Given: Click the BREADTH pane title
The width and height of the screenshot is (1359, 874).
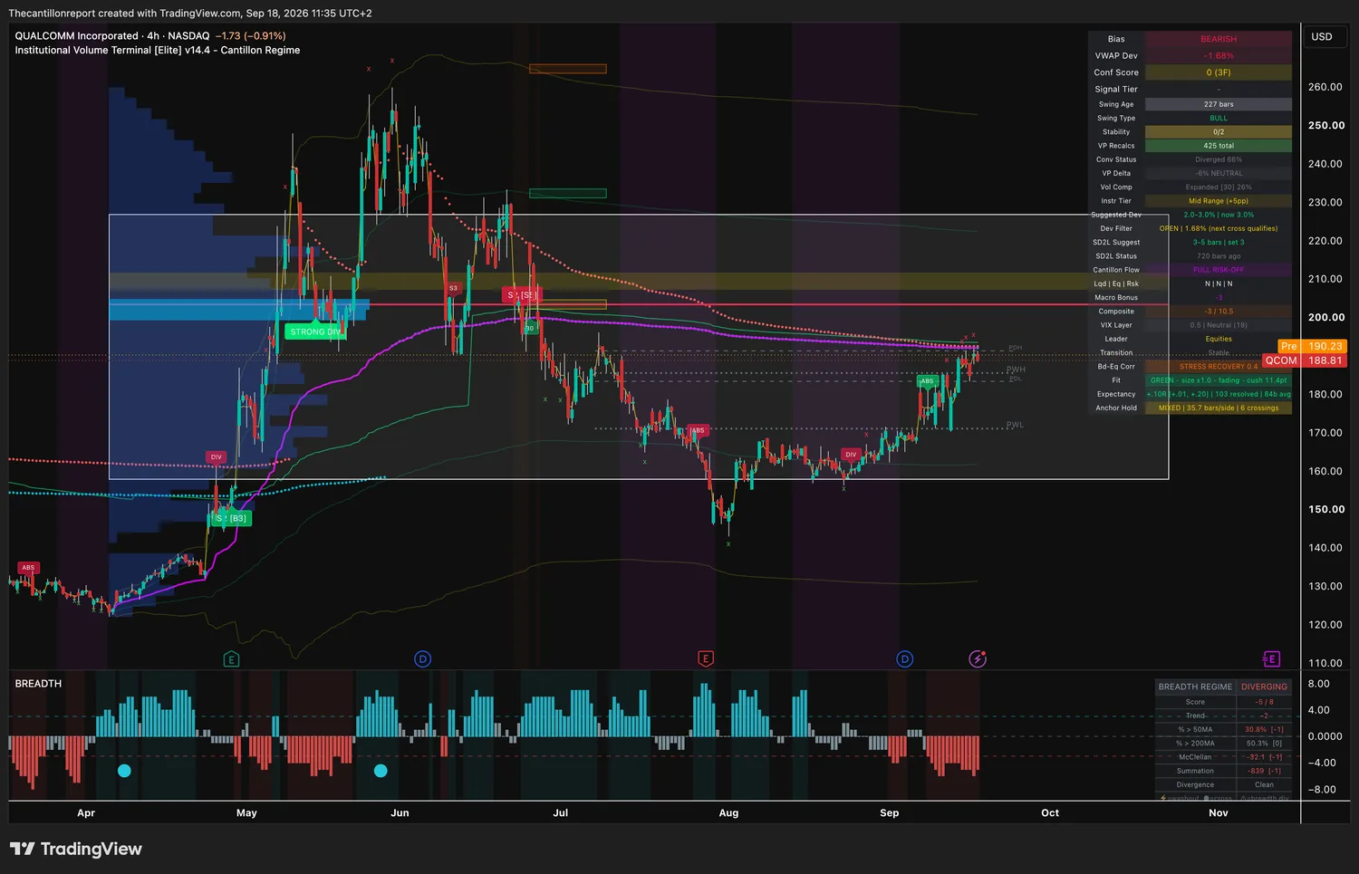Looking at the screenshot, I should click(x=38, y=684).
